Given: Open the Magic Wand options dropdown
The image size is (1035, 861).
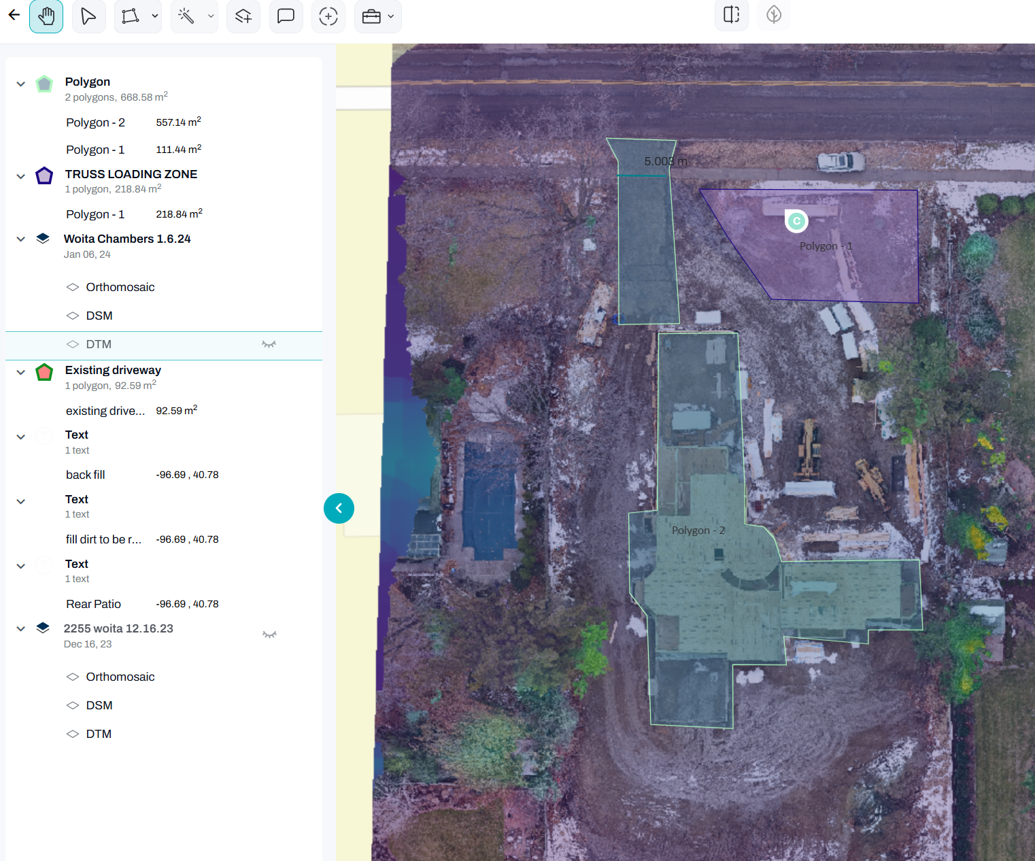Looking at the screenshot, I should click(x=210, y=16).
